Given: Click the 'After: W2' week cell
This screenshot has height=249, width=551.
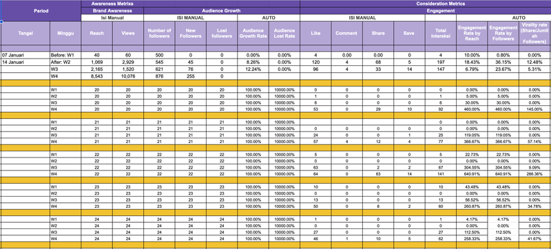Looking at the screenshot, I should pyautogui.click(x=65, y=62).
